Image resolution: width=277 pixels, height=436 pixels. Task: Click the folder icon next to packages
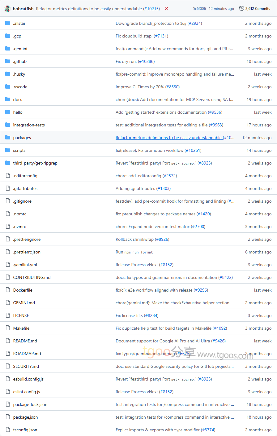click(8, 138)
